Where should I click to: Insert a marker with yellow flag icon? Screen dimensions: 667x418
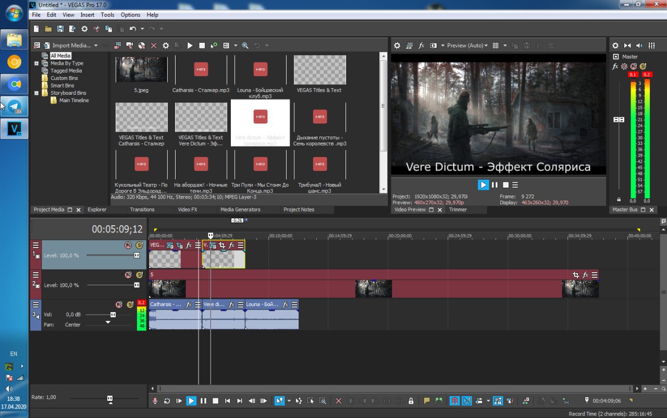coord(427,401)
